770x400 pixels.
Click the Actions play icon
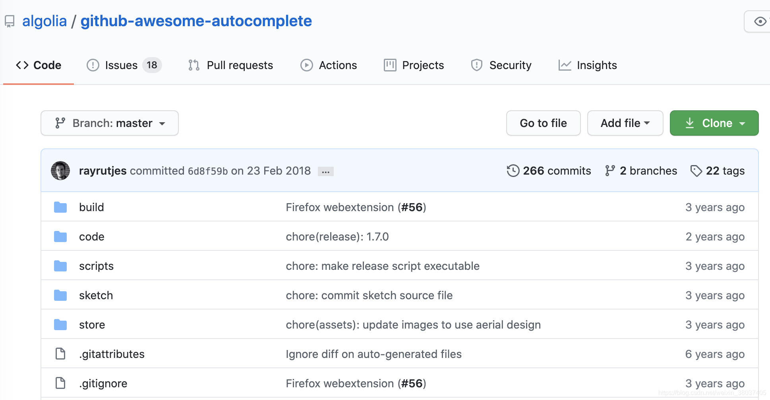[306, 65]
